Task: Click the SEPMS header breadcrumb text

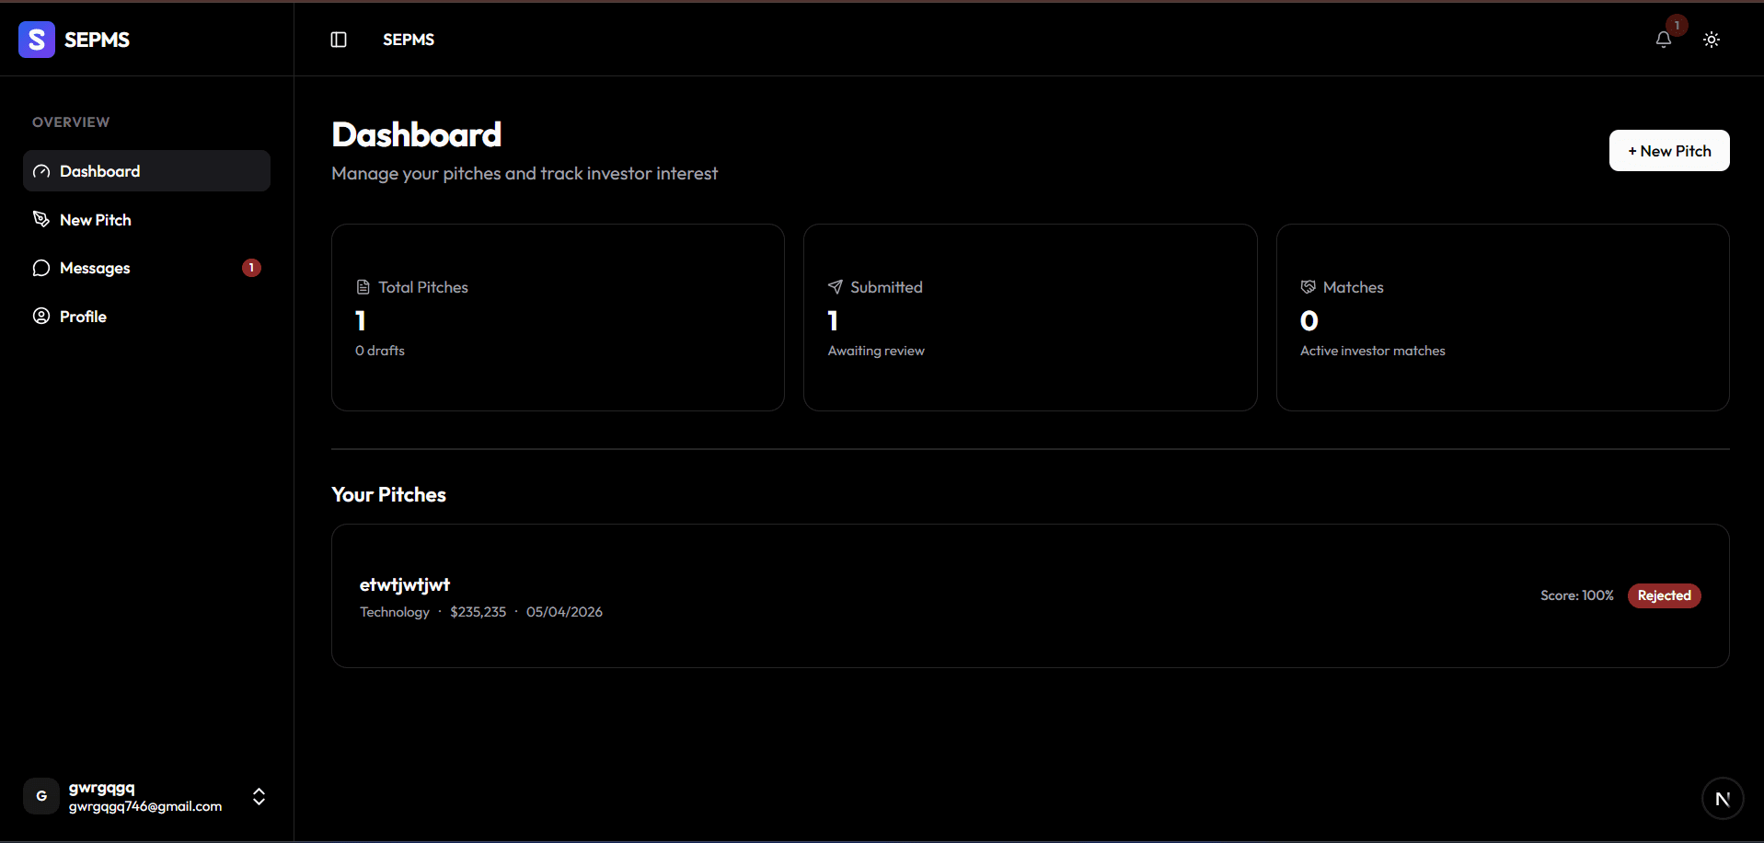Action: click(x=409, y=40)
